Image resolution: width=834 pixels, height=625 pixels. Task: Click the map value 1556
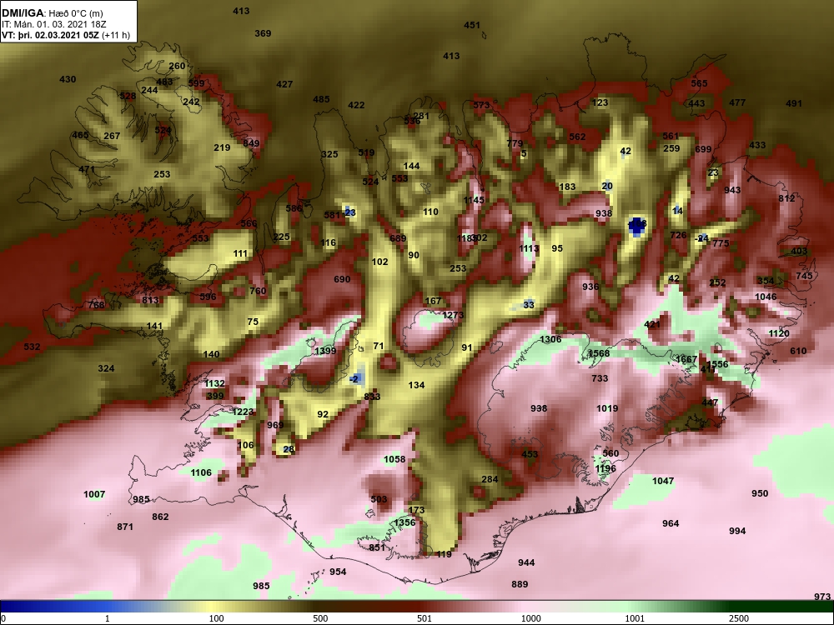tap(717, 364)
